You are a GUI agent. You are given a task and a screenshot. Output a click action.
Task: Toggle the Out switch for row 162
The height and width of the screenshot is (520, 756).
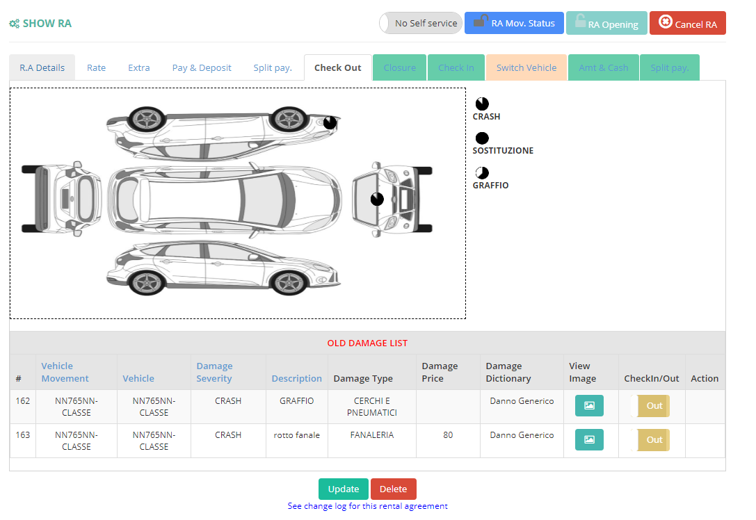tap(650, 406)
